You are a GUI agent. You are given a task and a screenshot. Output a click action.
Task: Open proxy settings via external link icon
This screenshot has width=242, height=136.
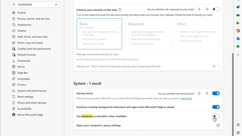tap(218, 125)
